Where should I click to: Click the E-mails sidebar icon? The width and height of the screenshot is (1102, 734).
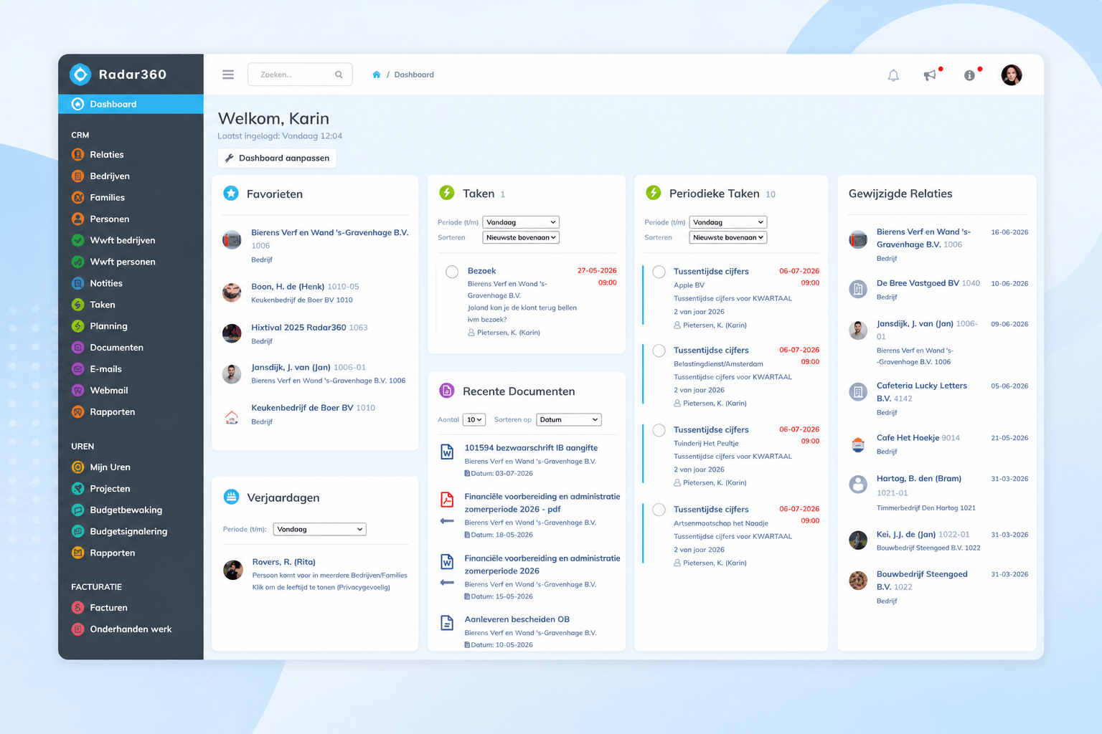[78, 369]
